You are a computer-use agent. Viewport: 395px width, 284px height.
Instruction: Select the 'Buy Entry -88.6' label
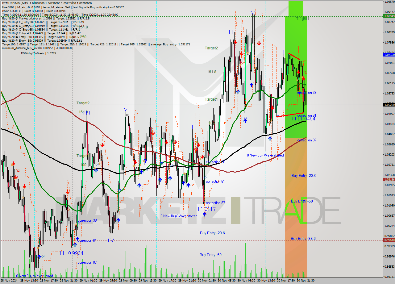304,239
